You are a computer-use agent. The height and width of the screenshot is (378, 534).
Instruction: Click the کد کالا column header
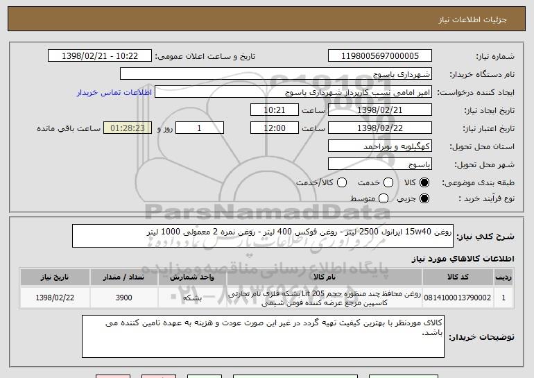click(458, 277)
